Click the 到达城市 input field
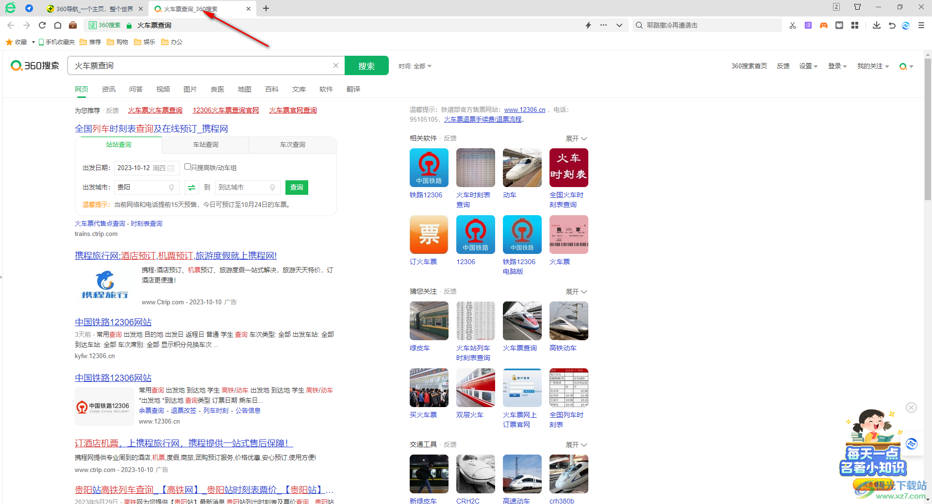Image resolution: width=932 pixels, height=504 pixels. (x=247, y=188)
